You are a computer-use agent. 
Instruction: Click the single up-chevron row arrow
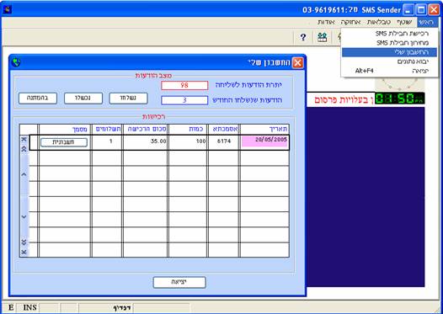coord(24,174)
